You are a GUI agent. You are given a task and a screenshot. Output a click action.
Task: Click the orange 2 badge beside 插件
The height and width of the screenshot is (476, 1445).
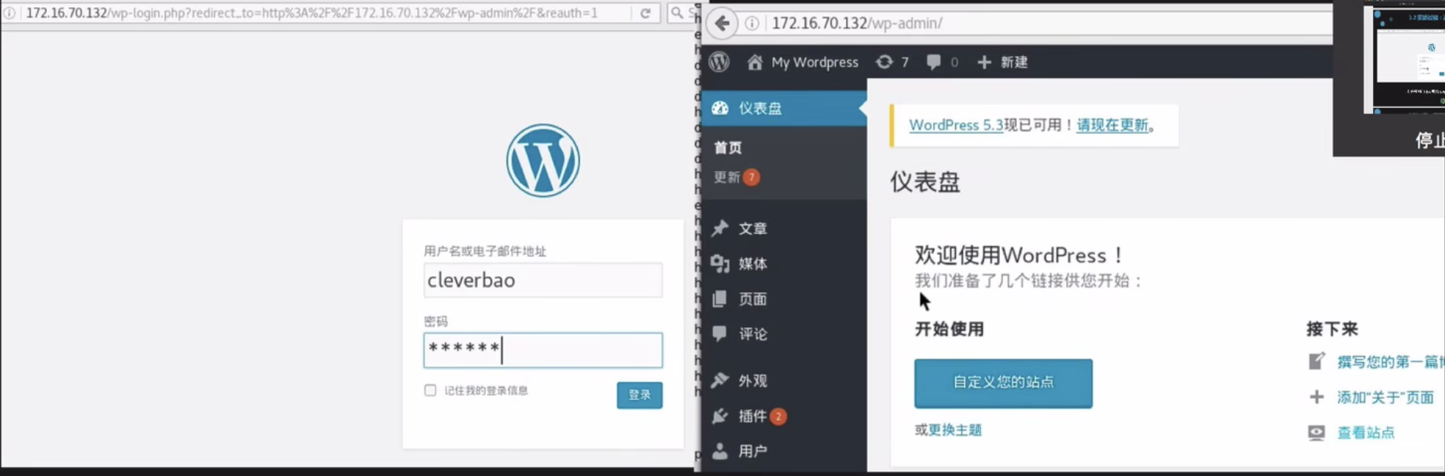click(778, 416)
